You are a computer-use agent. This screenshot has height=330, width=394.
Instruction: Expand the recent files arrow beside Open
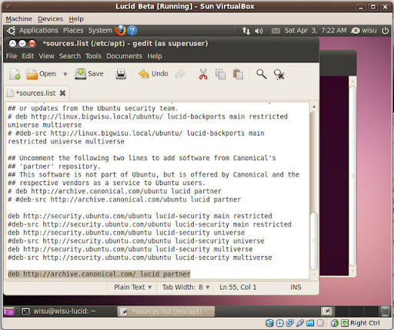(65, 74)
